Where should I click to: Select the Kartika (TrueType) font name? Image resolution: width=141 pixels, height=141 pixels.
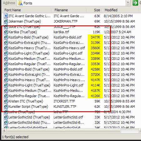click(x=23, y=32)
